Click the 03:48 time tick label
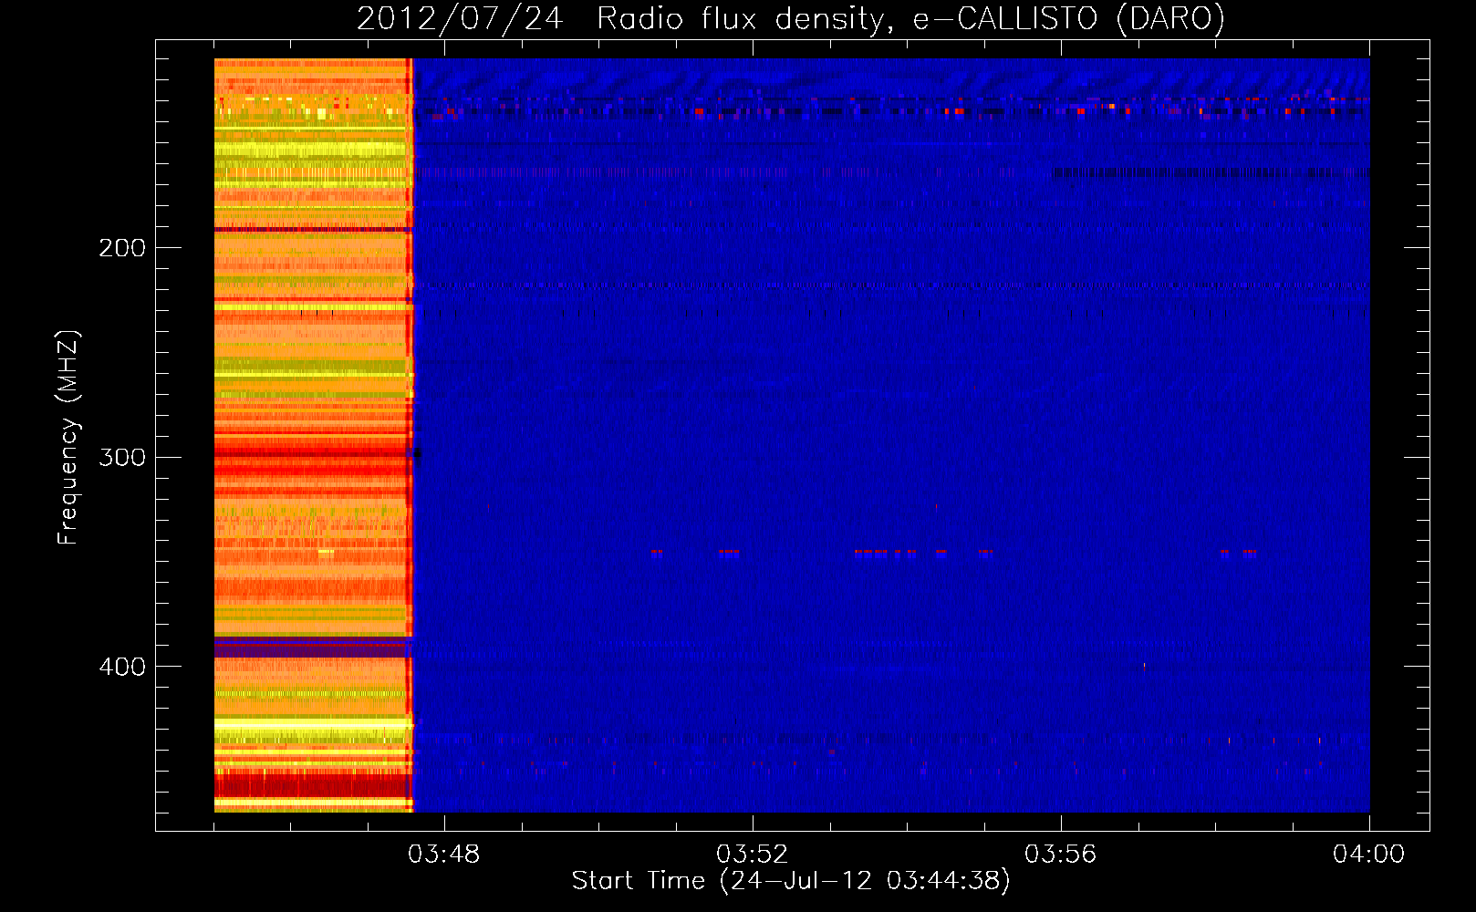The image size is (1476, 912). point(443,855)
